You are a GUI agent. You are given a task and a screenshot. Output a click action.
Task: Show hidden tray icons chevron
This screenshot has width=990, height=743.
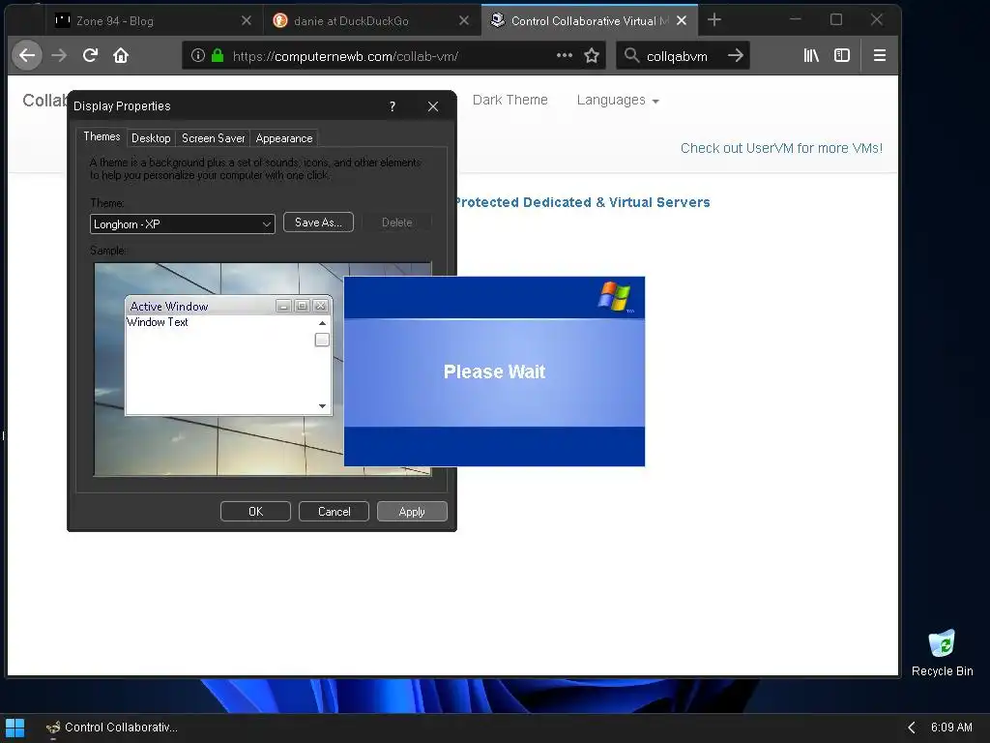(911, 728)
